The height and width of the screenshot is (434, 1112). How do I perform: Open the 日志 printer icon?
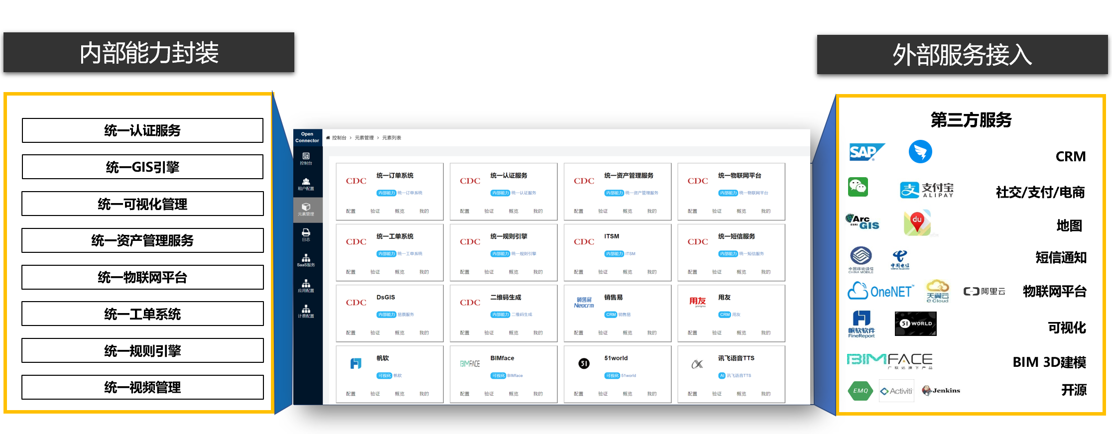[306, 232]
